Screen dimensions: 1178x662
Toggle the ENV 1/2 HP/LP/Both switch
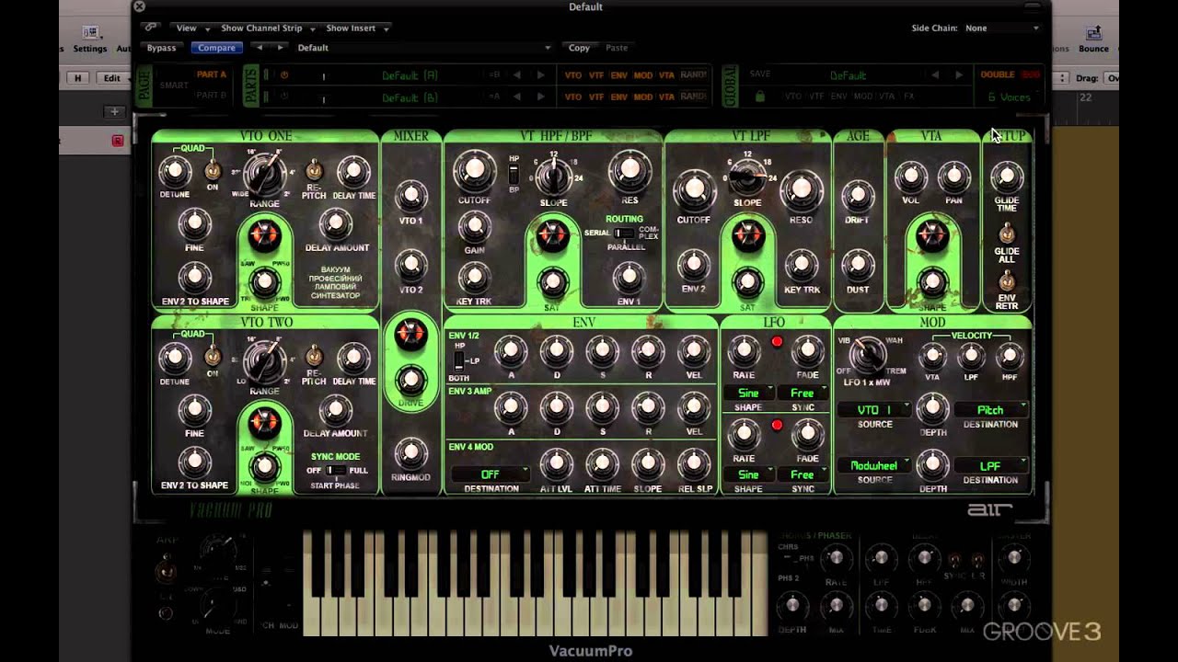[x=459, y=360]
